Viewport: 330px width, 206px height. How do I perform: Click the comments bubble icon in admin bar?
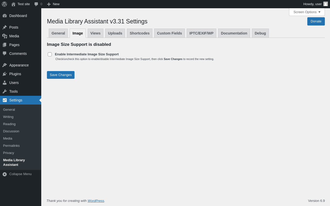point(36,4)
